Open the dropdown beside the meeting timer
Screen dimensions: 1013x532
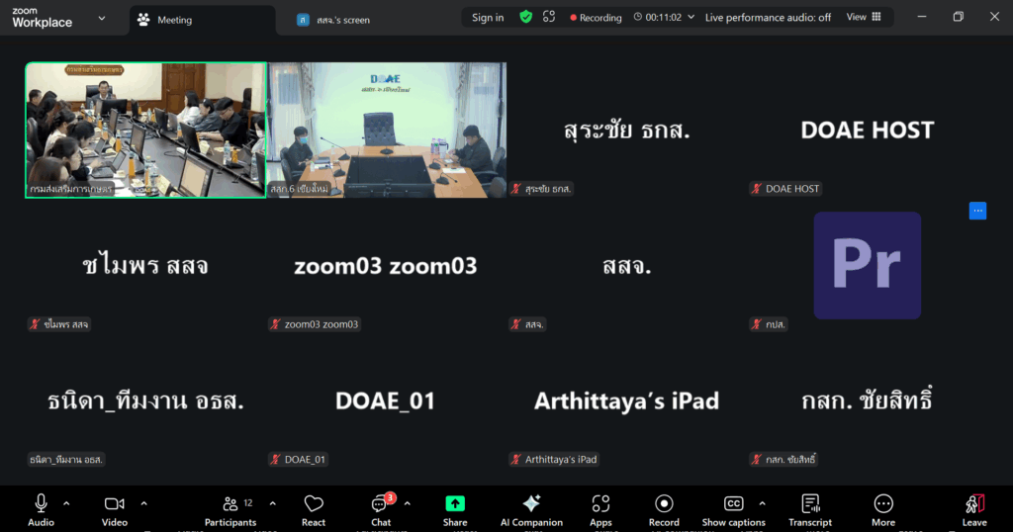(x=691, y=17)
